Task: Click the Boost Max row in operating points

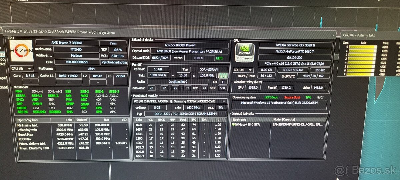Action: (x=72, y=134)
